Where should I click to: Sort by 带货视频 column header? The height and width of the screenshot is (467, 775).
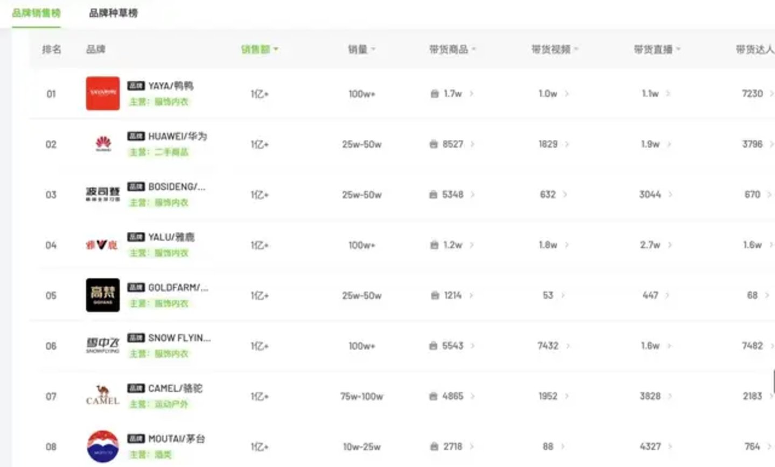click(x=554, y=49)
